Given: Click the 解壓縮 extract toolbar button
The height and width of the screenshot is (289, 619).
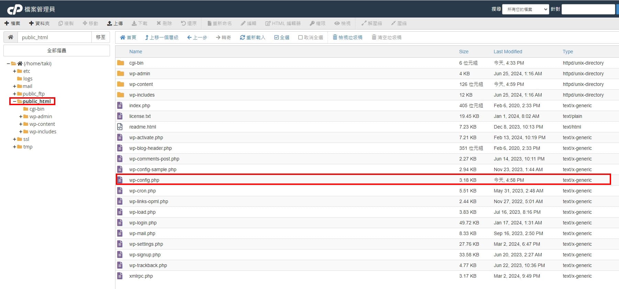Looking at the screenshot, I should pyautogui.click(x=372, y=23).
